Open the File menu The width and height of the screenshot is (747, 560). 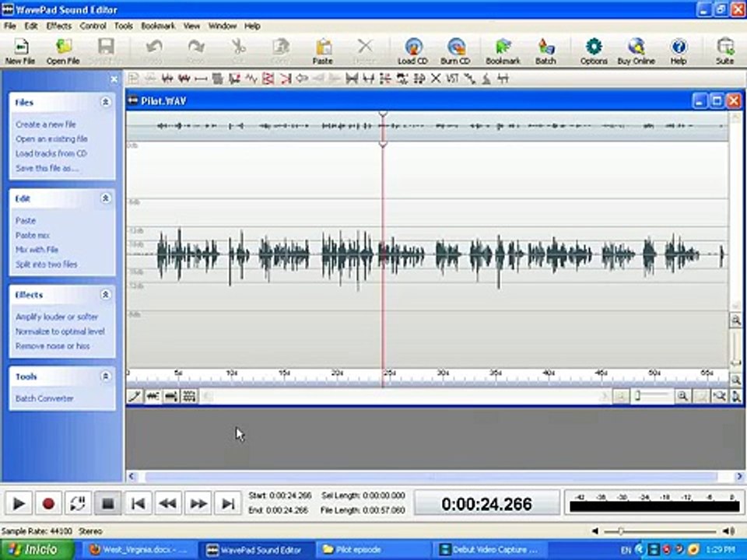(10, 26)
